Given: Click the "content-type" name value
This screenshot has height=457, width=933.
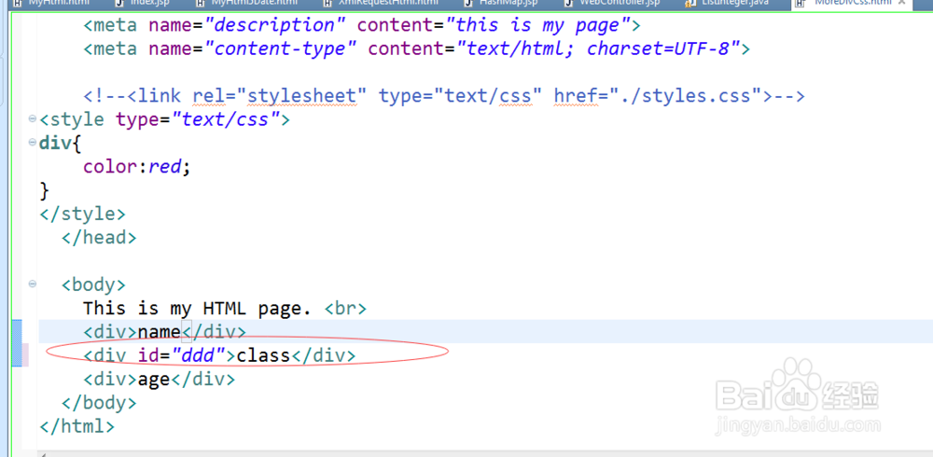Looking at the screenshot, I should coord(280,48).
